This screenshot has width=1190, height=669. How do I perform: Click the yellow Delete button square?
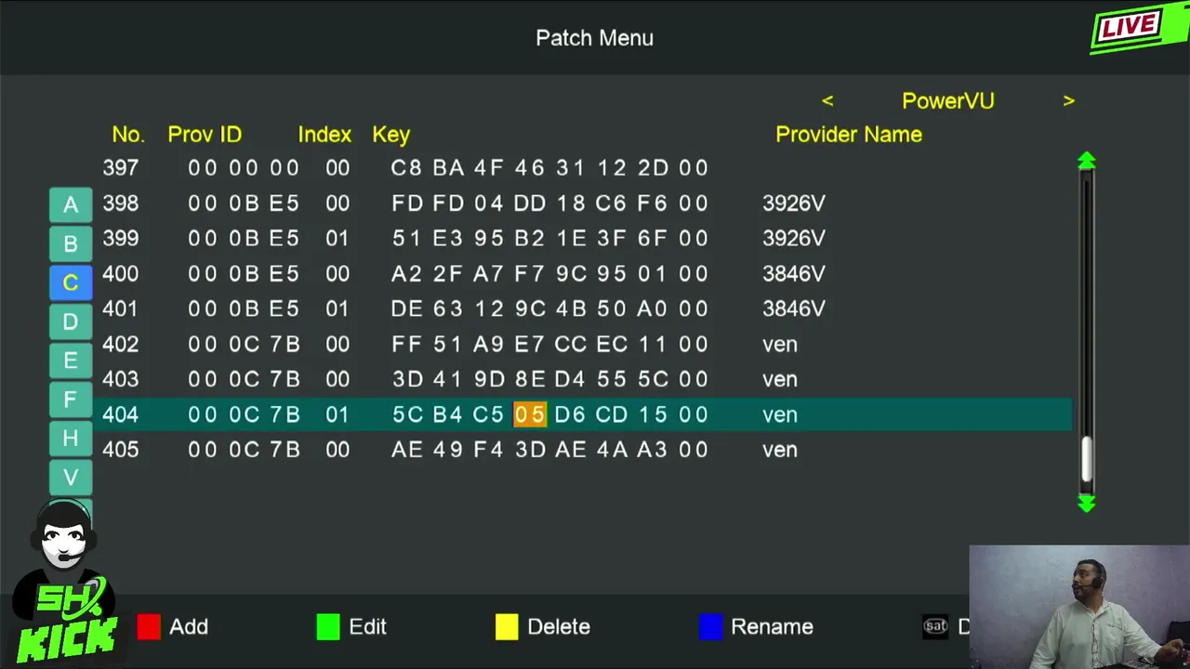tap(507, 627)
